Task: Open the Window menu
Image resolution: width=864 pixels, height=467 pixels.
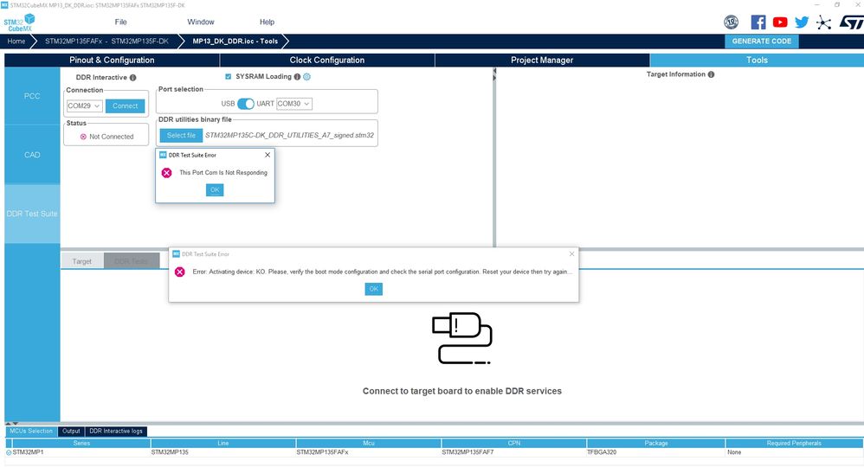Action: coord(201,22)
